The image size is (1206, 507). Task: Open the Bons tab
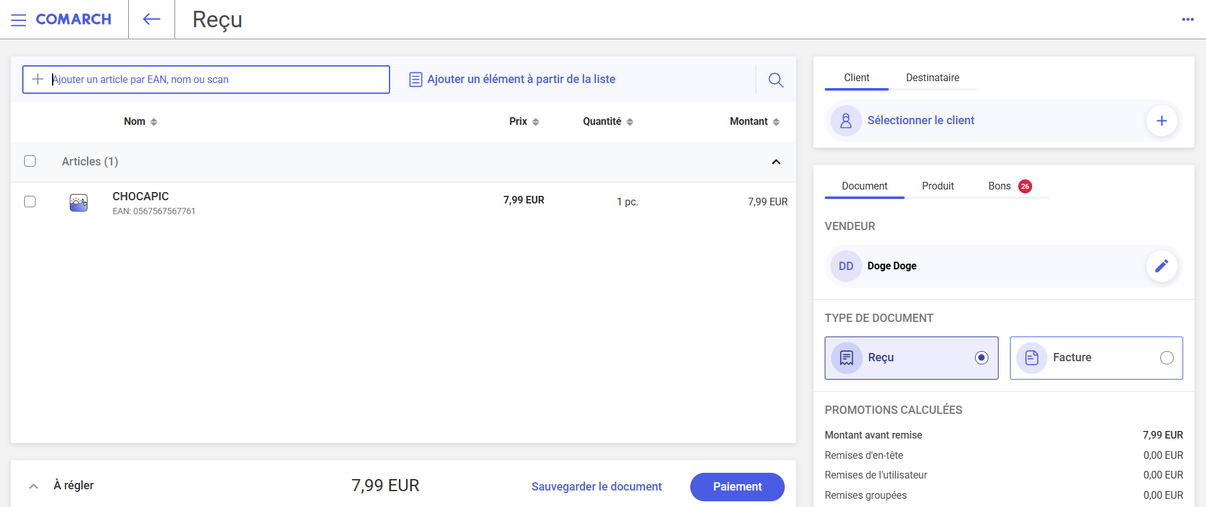(999, 186)
